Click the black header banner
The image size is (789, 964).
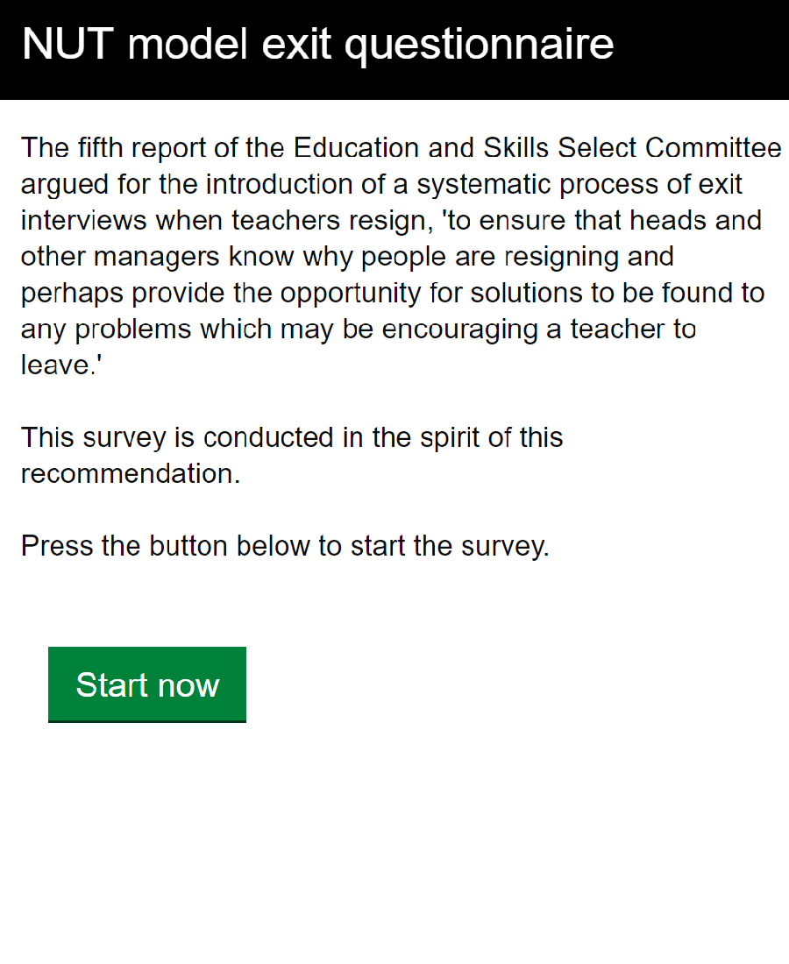pyautogui.click(x=394, y=50)
